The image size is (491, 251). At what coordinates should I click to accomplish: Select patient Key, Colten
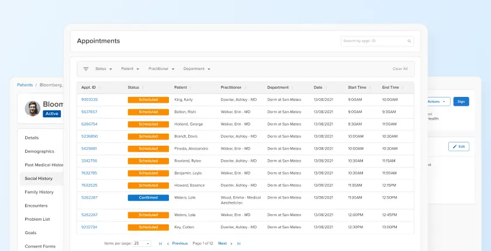point(184,227)
